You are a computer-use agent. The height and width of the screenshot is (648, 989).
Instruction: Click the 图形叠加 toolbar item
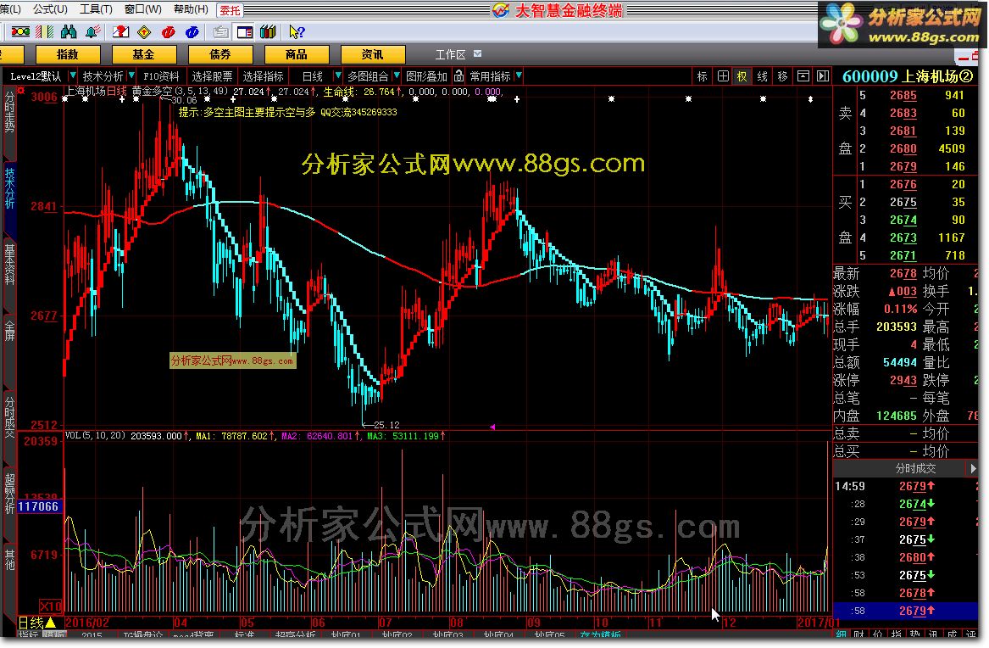(427, 76)
